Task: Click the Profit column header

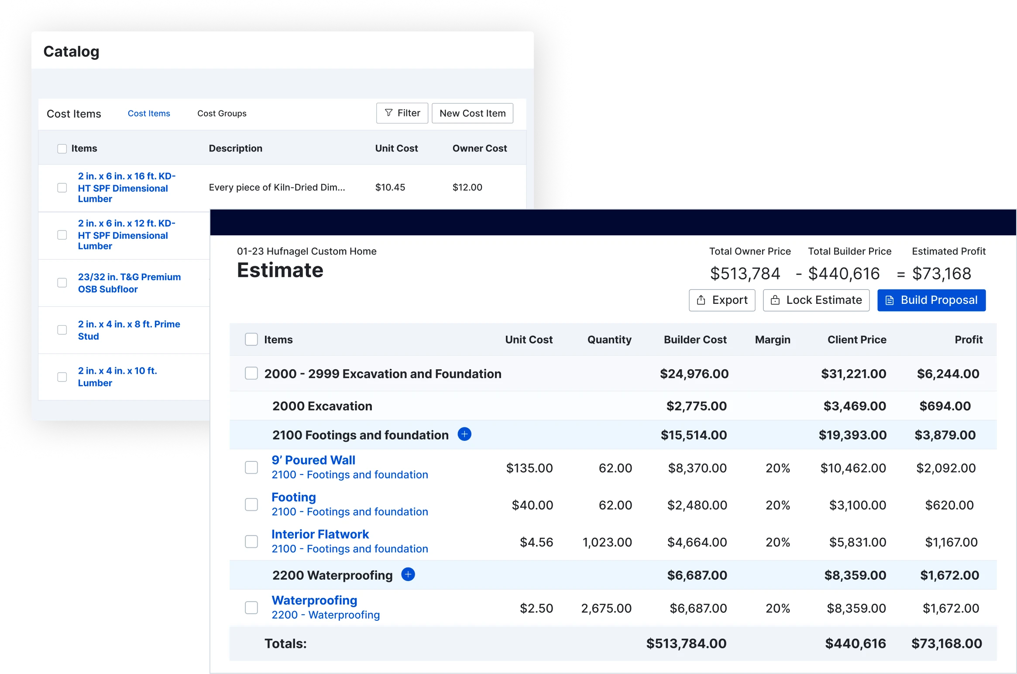Action: pyautogui.click(x=969, y=340)
